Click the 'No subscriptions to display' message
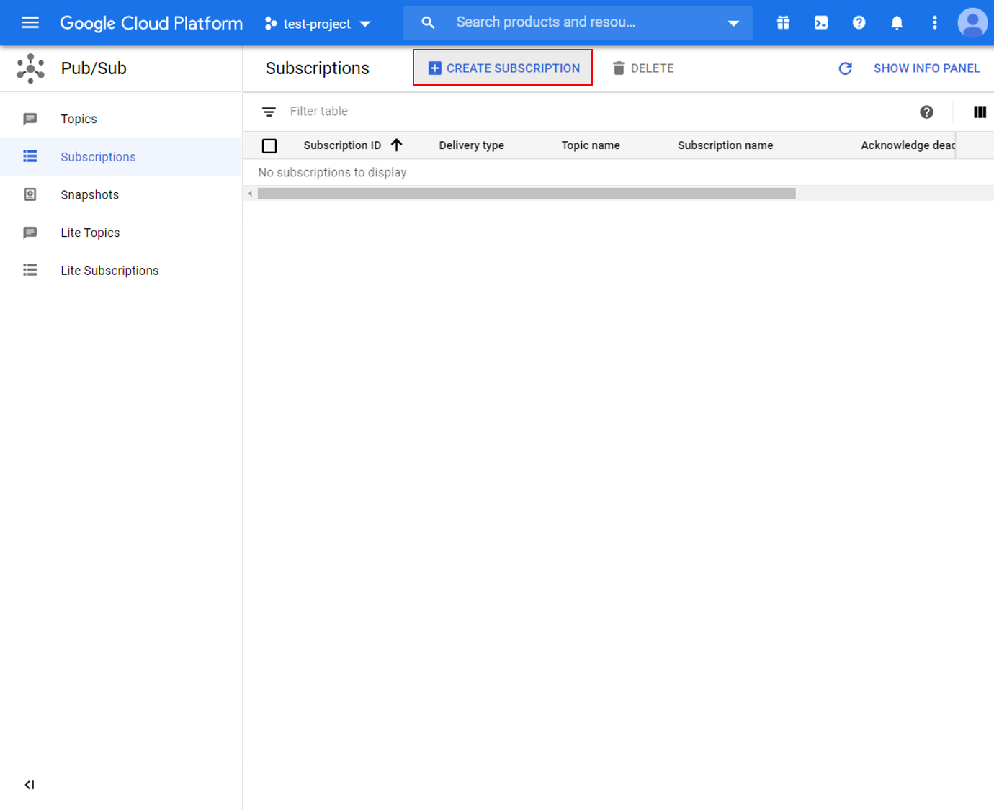This screenshot has width=994, height=810. (x=332, y=173)
